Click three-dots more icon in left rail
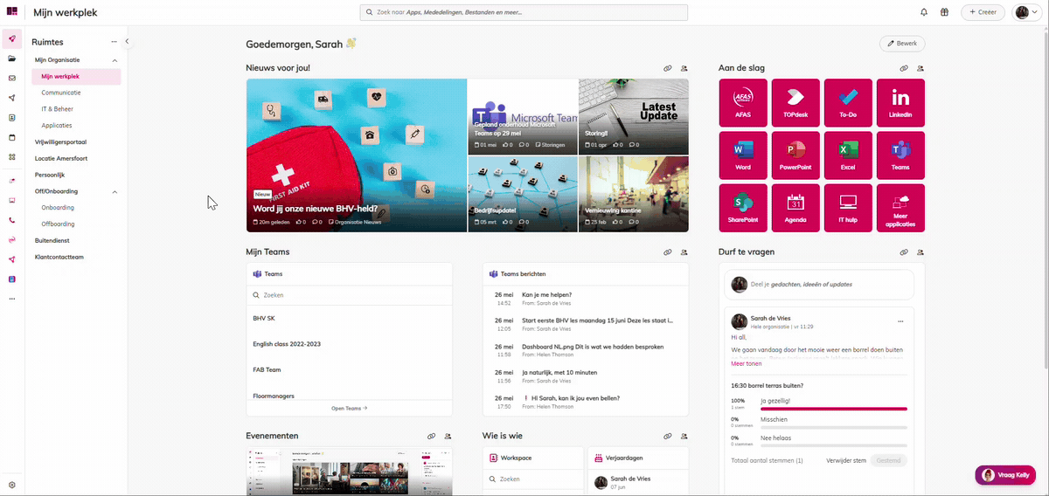The width and height of the screenshot is (1049, 496). [x=12, y=299]
